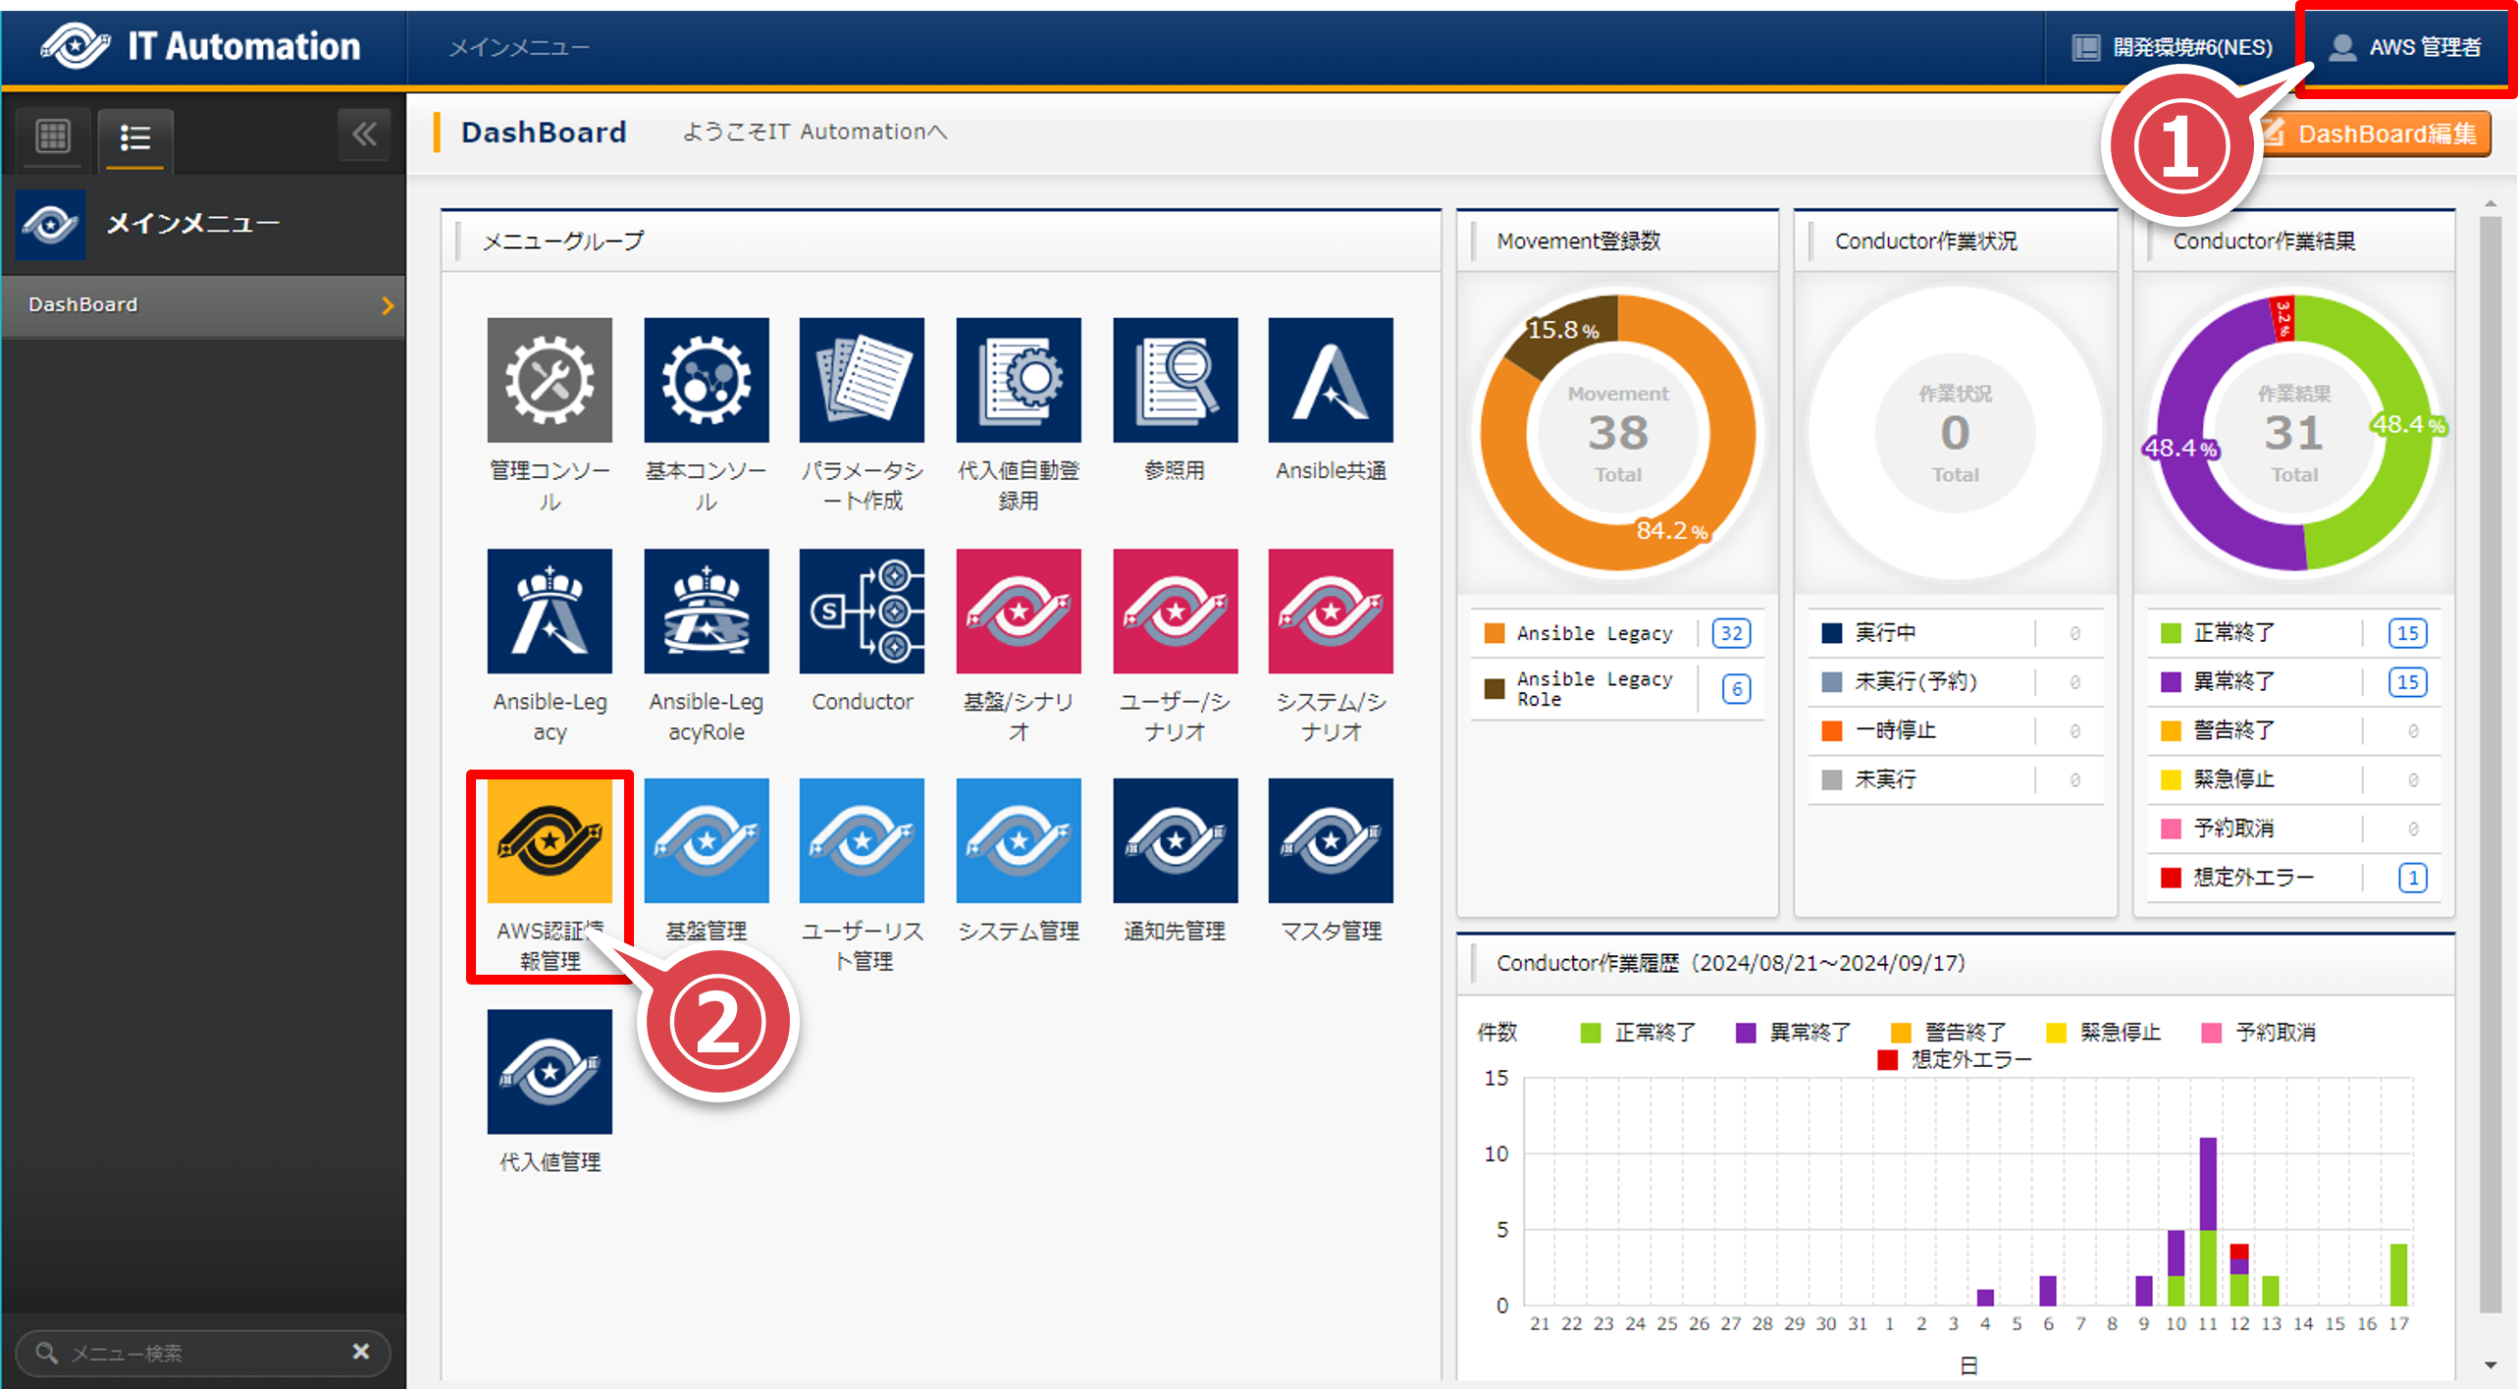Switch sidebar to grid view
2518x1389 pixels.
(x=53, y=136)
